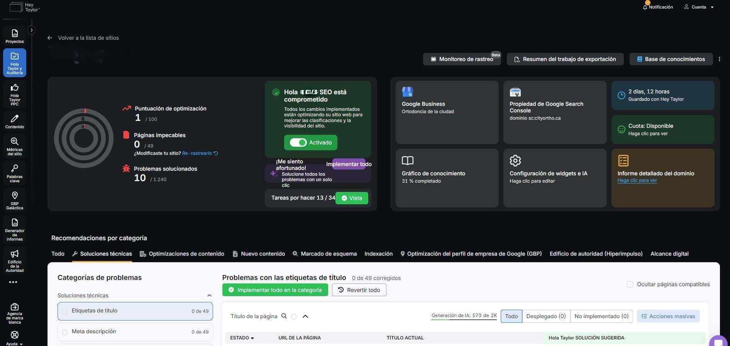The width and height of the screenshot is (730, 346).
Task: Click Implementar todo en la categoría button
Action: click(275, 290)
